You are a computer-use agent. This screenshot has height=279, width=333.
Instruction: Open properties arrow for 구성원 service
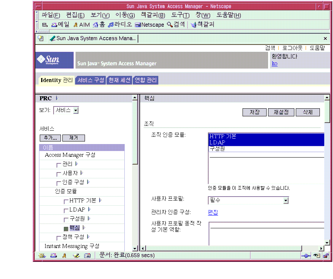pos(89,218)
